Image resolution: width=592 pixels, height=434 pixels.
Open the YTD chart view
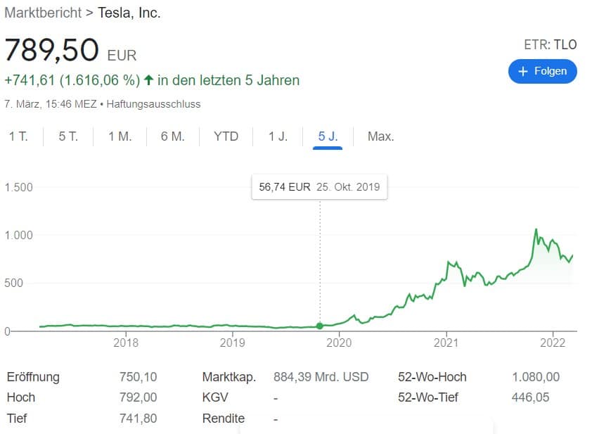226,136
